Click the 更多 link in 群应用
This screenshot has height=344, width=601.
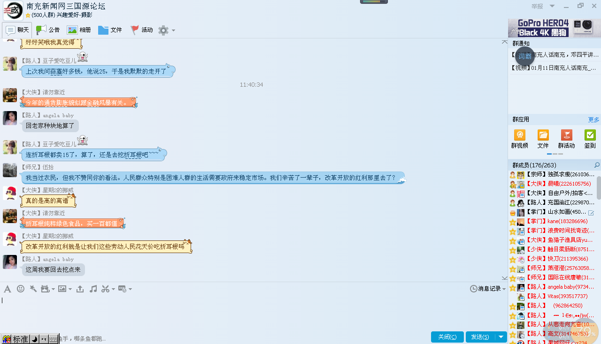click(x=593, y=120)
